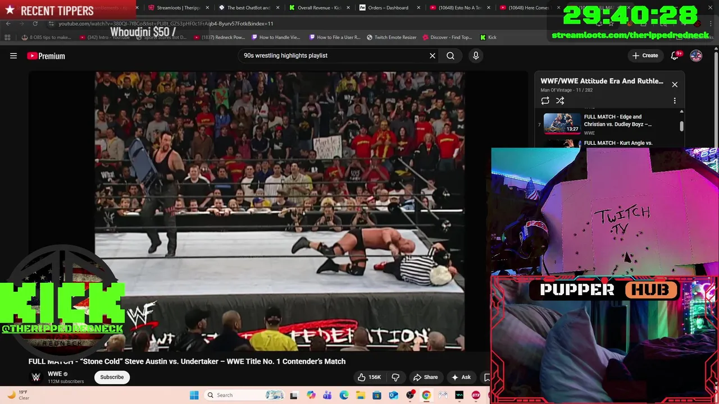Screen dimensions: 719x404
Task: Open the YouTube hamburger guide menu
Action: (13, 56)
